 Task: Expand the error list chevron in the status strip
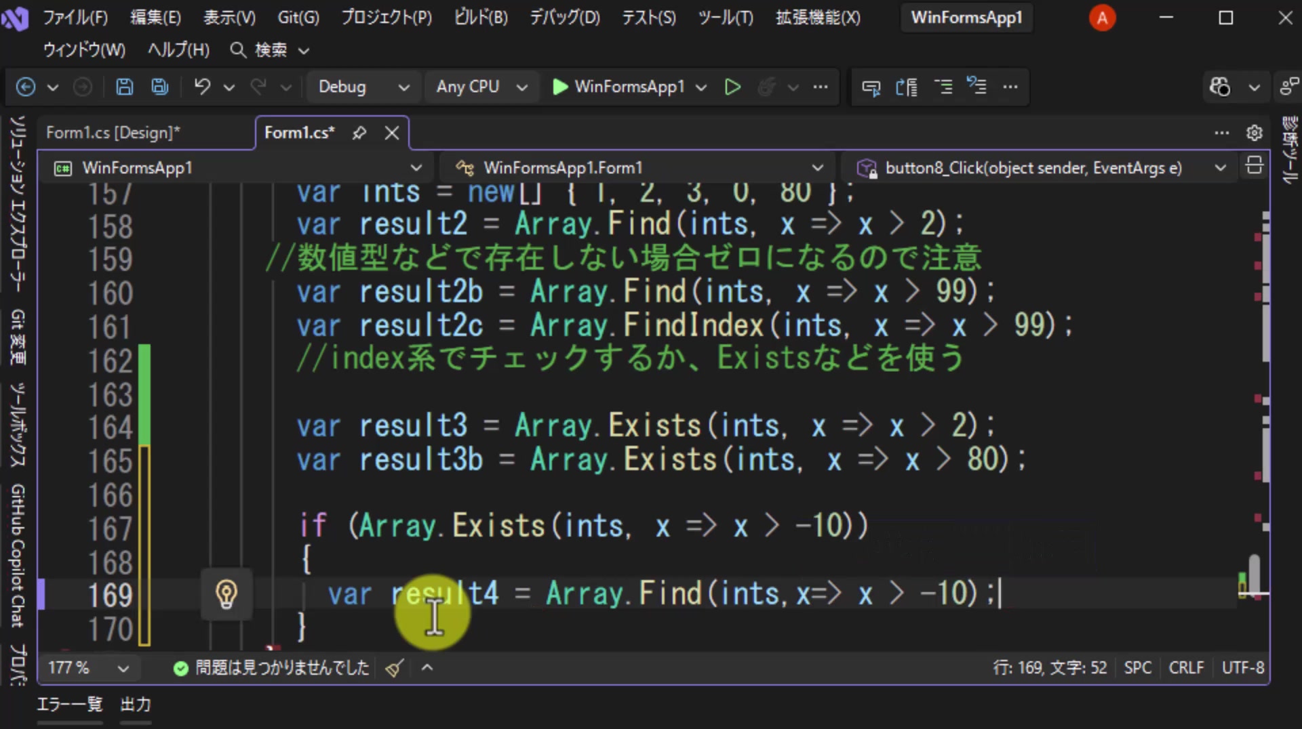tap(427, 668)
